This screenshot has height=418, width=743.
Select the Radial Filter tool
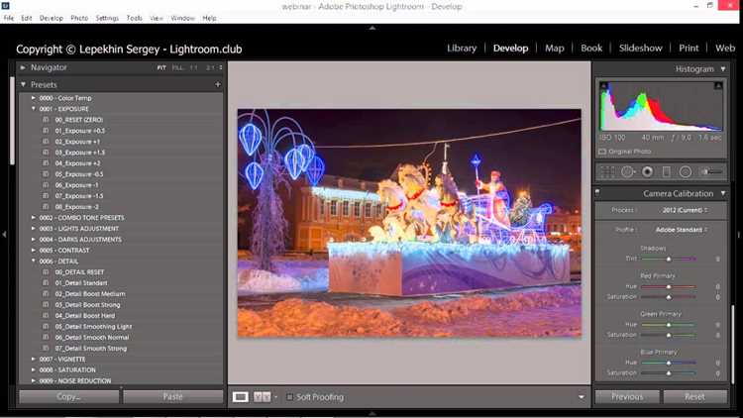point(686,172)
